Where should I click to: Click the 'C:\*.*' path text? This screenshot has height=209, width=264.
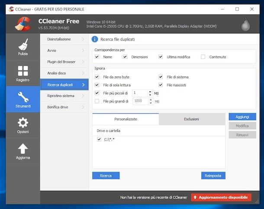(109, 139)
